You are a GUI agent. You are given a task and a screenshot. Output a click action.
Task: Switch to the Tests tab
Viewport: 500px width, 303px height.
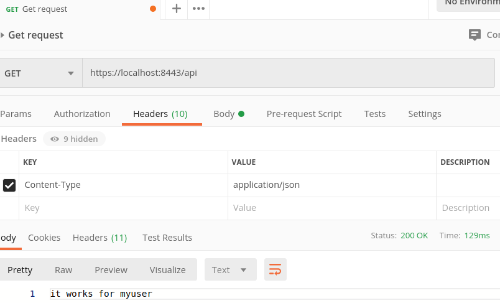pyautogui.click(x=375, y=114)
